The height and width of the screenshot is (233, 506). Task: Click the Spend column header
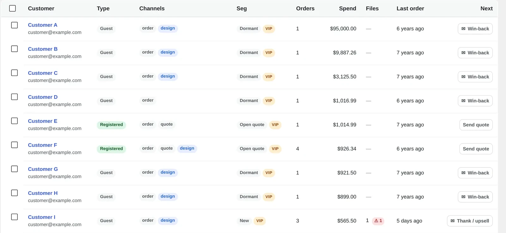click(348, 9)
